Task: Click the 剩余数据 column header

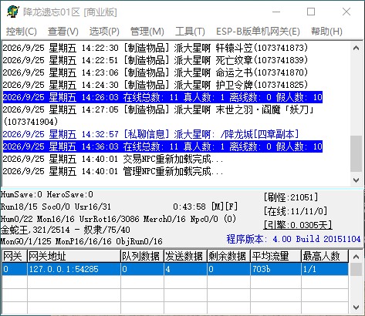Action: tap(228, 256)
